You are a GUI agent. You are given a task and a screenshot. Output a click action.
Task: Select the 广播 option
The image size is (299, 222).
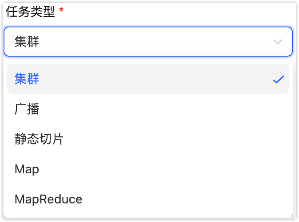pyautogui.click(x=27, y=109)
